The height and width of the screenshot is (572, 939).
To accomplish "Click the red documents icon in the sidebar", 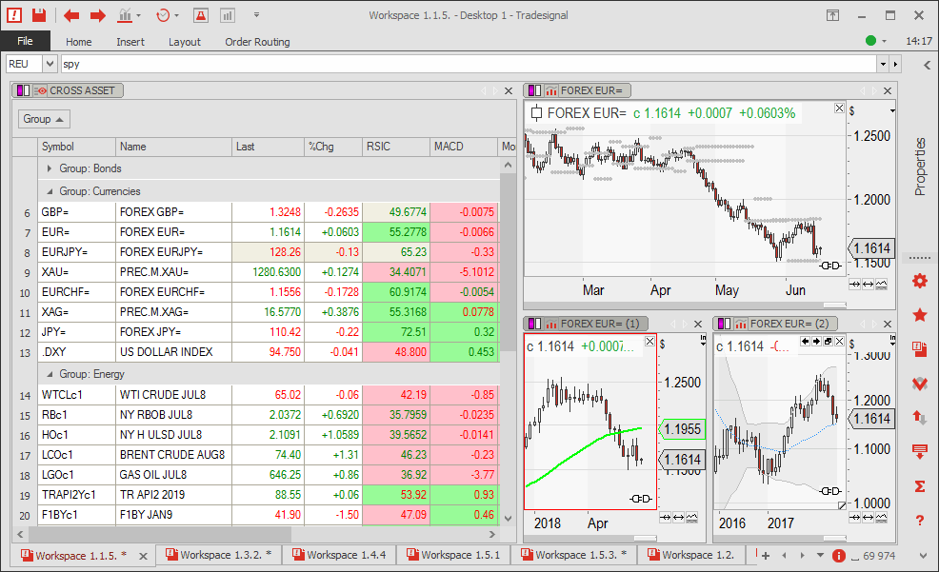I will click(920, 349).
